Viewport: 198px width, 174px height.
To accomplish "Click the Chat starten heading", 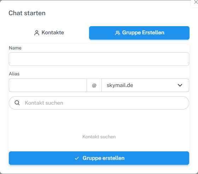I will click(x=27, y=13).
